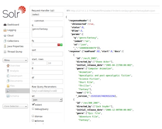The image size is (162, 129).
Task: Enable the dismax checkbox
Action: (33, 116)
